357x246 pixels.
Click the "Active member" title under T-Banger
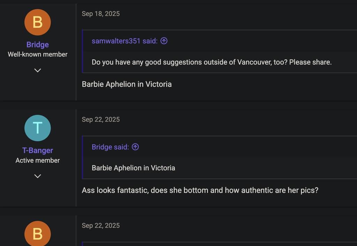(38, 161)
